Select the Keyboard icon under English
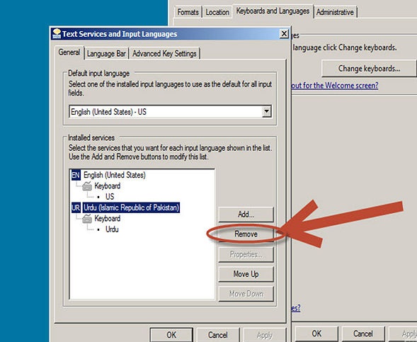The height and width of the screenshot is (342, 417). point(87,186)
